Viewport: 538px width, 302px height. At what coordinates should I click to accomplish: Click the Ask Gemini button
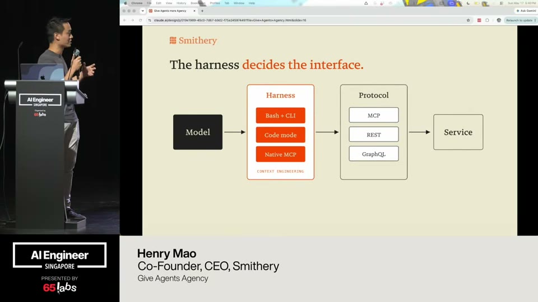[526, 11]
